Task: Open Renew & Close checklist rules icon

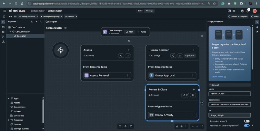Action: tap(193, 95)
